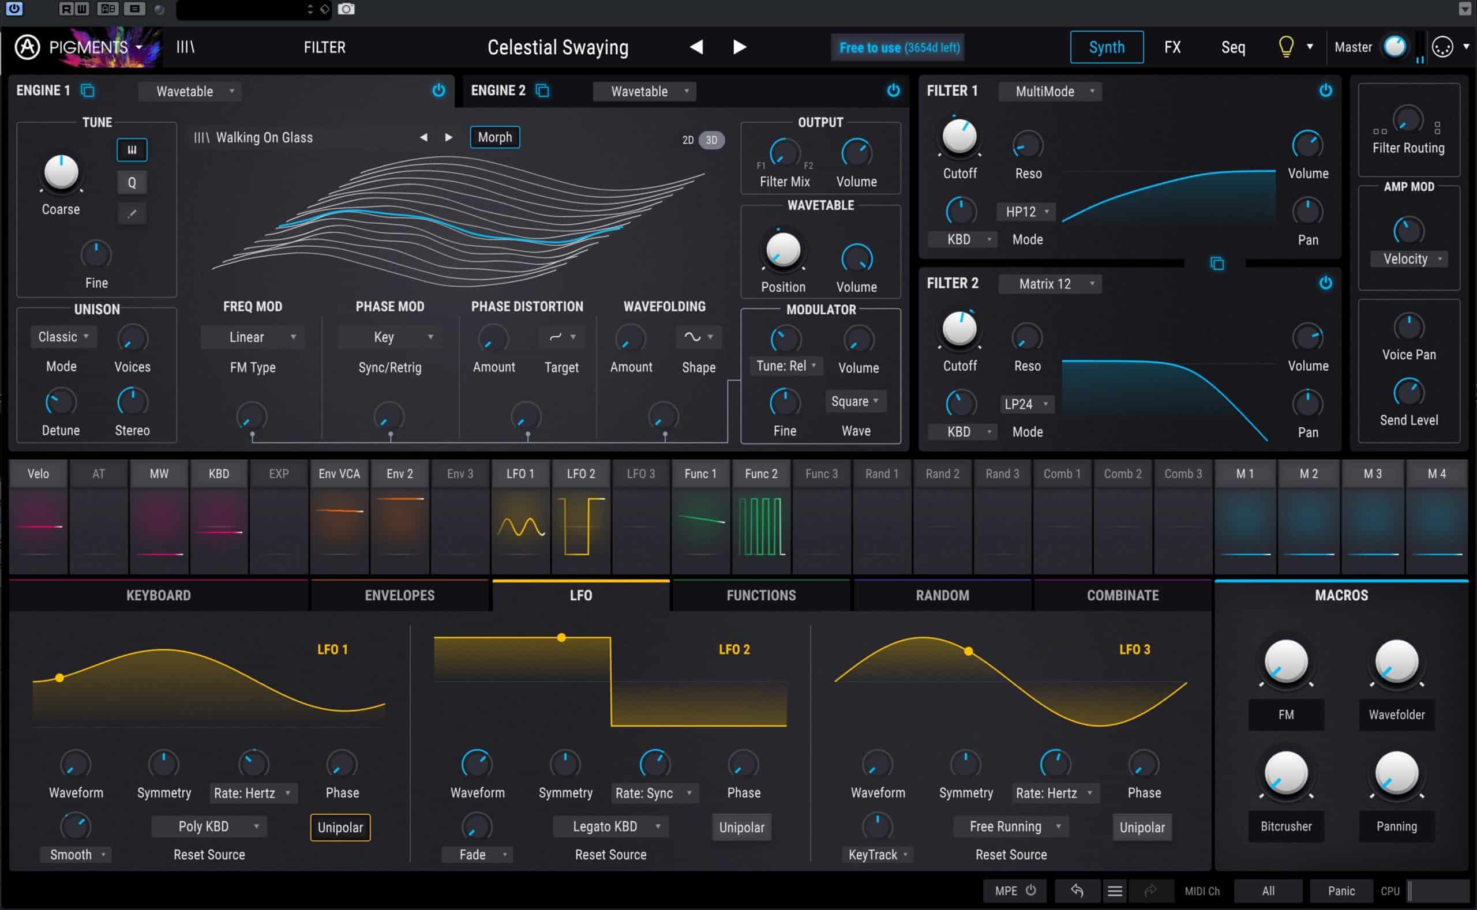This screenshot has width=1477, height=910.
Task: Click the Panic button
Action: 1341,891
